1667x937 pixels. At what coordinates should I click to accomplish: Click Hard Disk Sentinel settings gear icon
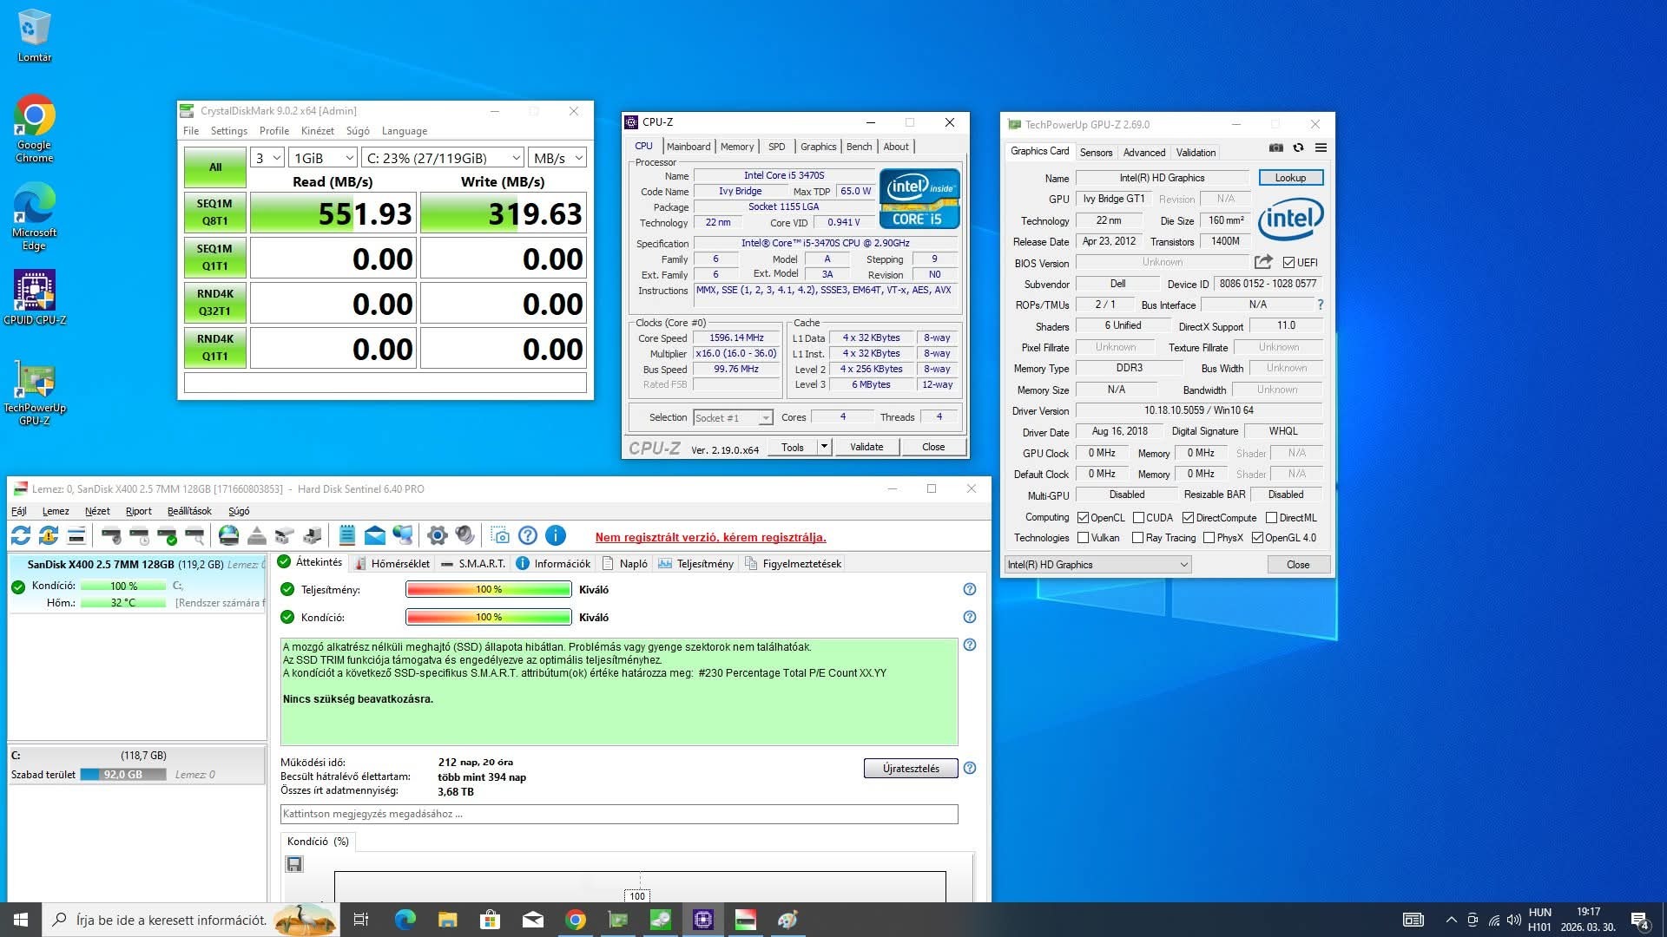pos(438,535)
